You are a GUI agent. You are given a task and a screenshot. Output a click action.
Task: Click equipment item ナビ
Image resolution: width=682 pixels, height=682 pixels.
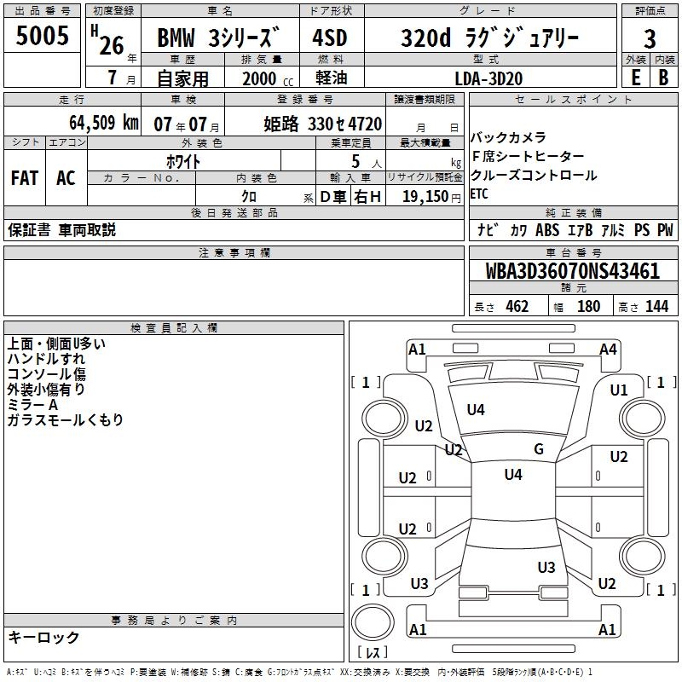(x=488, y=229)
